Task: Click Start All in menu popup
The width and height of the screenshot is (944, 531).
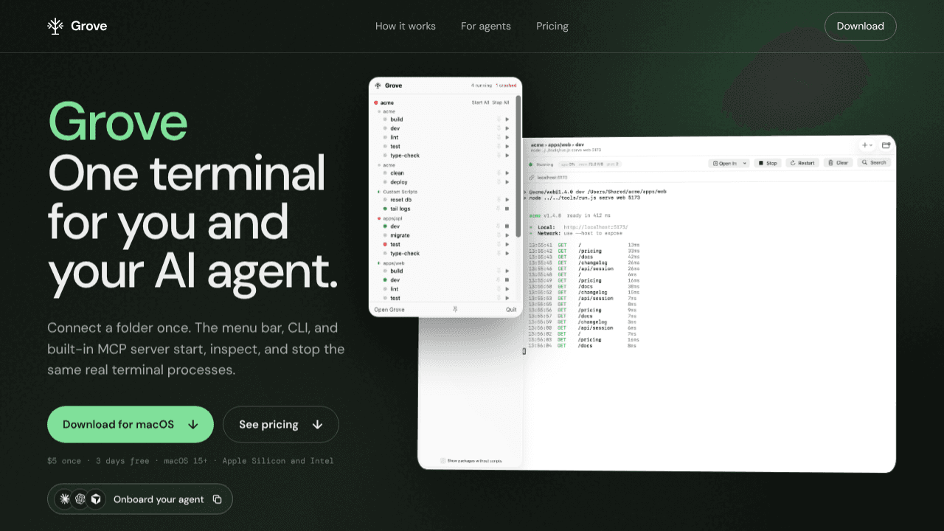Action: click(x=480, y=103)
